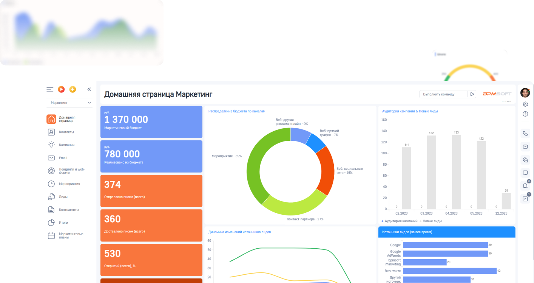534x283 pixels.
Task: Click the Мероприятия clock icon
Action: coord(51,184)
